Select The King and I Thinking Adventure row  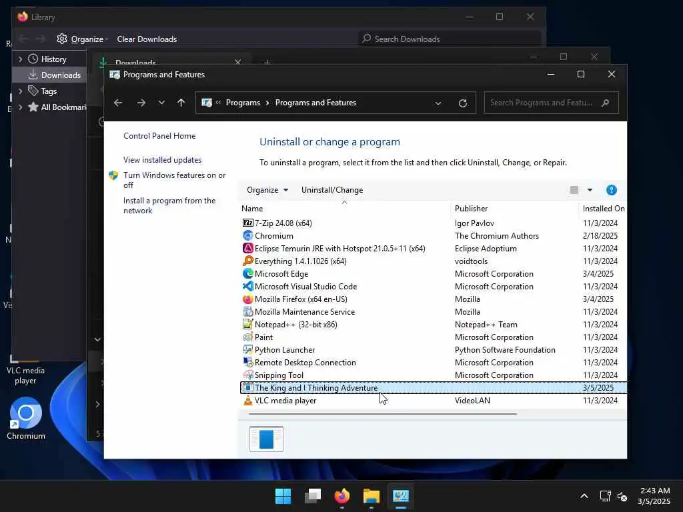[434, 387]
